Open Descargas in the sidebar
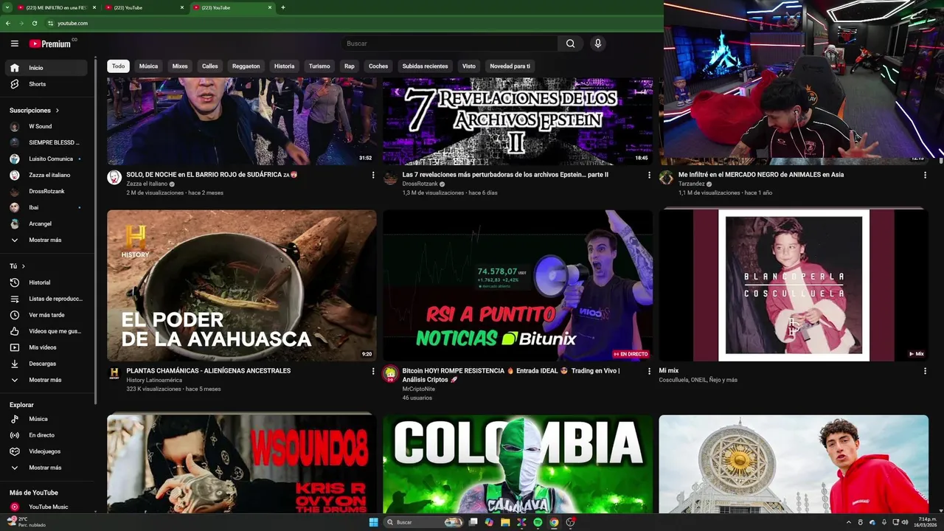The width and height of the screenshot is (944, 531). [46, 364]
